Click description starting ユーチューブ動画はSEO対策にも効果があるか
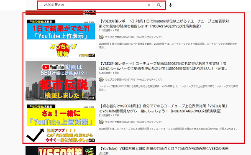Viewport: 251px width, 155px height. 168,88
